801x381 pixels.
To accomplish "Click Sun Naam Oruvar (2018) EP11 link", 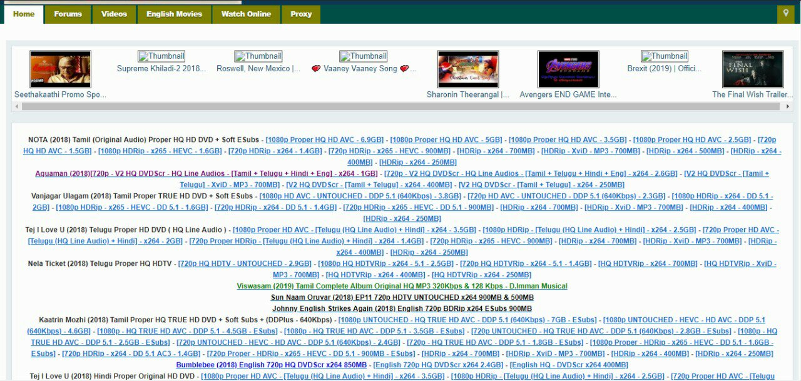I will tap(402, 298).
